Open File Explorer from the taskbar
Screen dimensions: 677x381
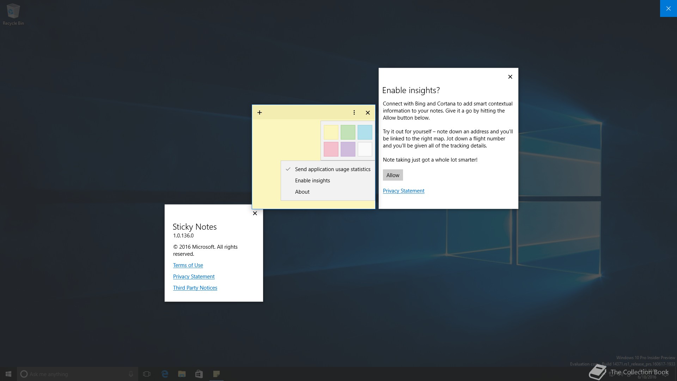coord(182,374)
